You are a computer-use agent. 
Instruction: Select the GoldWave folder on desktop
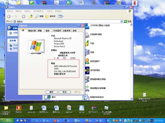[6, 110]
